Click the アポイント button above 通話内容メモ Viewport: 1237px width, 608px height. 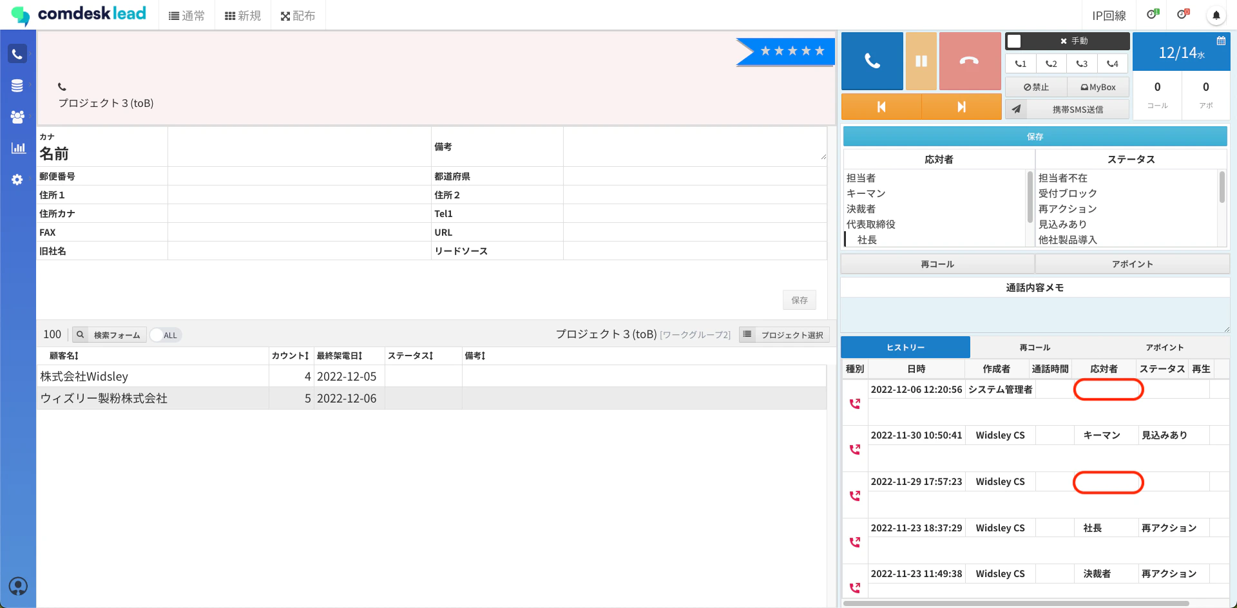(1132, 264)
